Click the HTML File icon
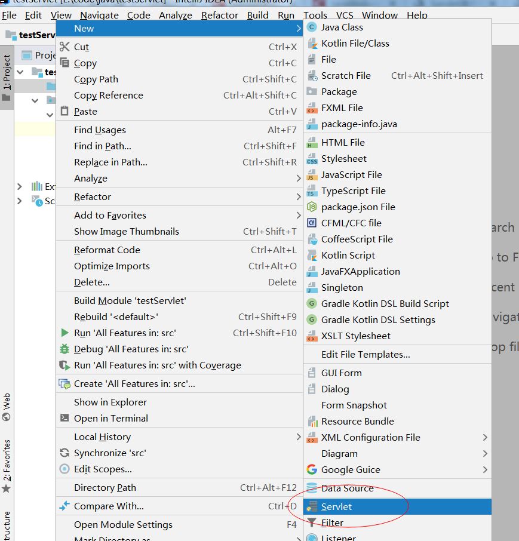Screen dimensions: 519x541 pos(312,143)
